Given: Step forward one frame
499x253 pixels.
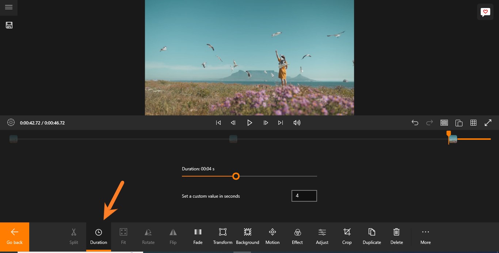Looking at the screenshot, I should click(x=266, y=123).
